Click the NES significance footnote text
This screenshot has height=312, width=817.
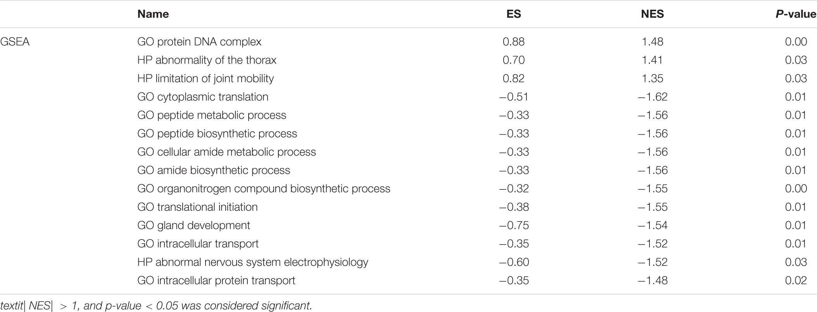point(156,306)
